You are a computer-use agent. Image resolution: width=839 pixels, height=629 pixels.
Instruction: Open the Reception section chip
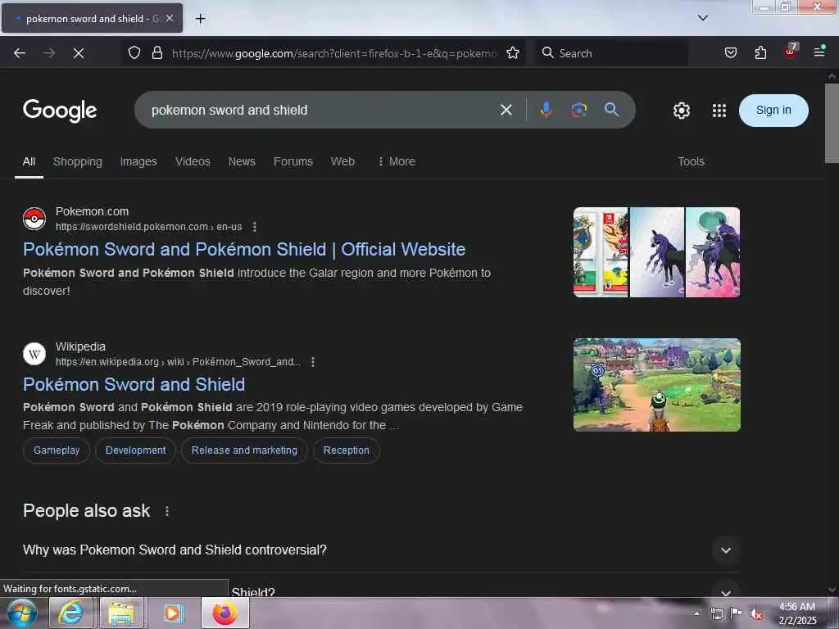click(347, 450)
